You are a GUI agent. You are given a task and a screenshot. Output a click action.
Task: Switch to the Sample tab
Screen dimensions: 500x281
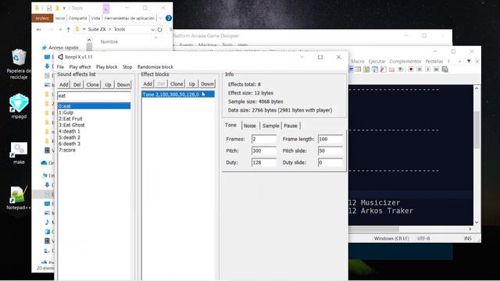point(271,126)
